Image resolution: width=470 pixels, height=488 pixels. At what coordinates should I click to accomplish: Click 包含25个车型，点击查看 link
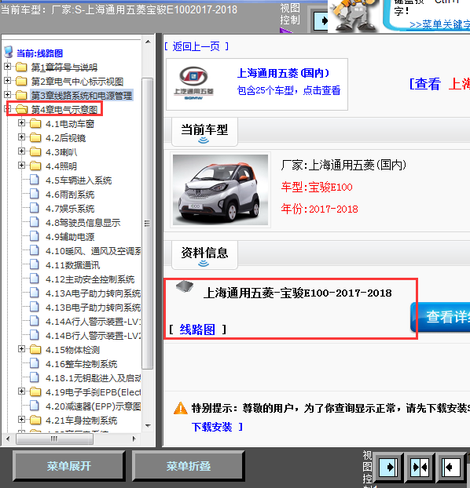point(288,90)
